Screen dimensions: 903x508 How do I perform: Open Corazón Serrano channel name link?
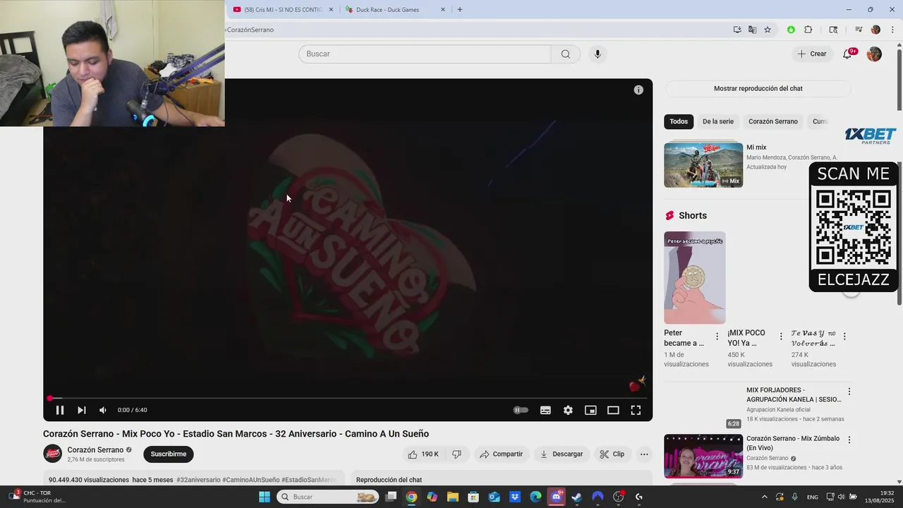point(95,450)
